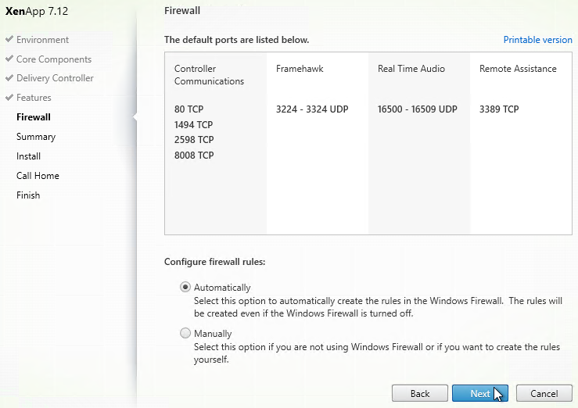This screenshot has width=578, height=408.
Task: Cancel the XenApp installation
Action: 544,394
